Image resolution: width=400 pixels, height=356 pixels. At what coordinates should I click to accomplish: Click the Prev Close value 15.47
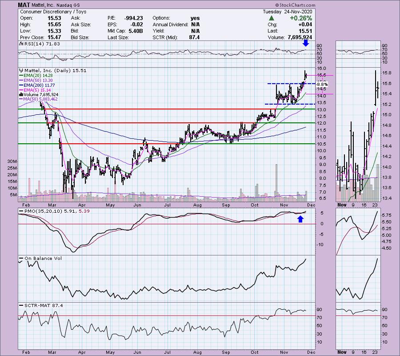tap(54, 37)
